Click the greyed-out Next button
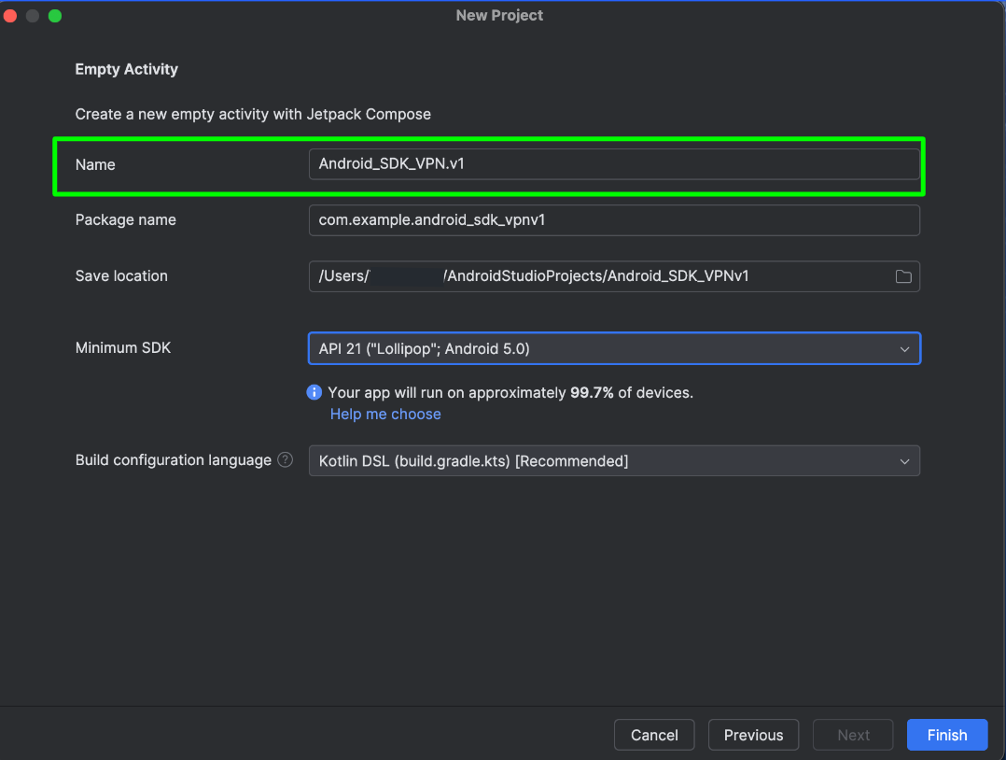The height and width of the screenshot is (760, 1006). coord(853,735)
